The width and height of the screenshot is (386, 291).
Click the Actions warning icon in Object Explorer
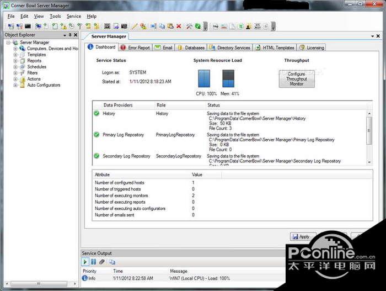(23, 79)
